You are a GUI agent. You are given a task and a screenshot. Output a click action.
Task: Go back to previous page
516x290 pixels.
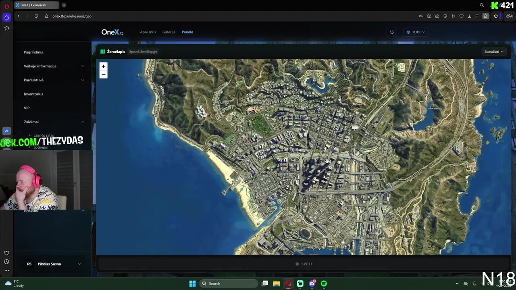(x=19, y=16)
